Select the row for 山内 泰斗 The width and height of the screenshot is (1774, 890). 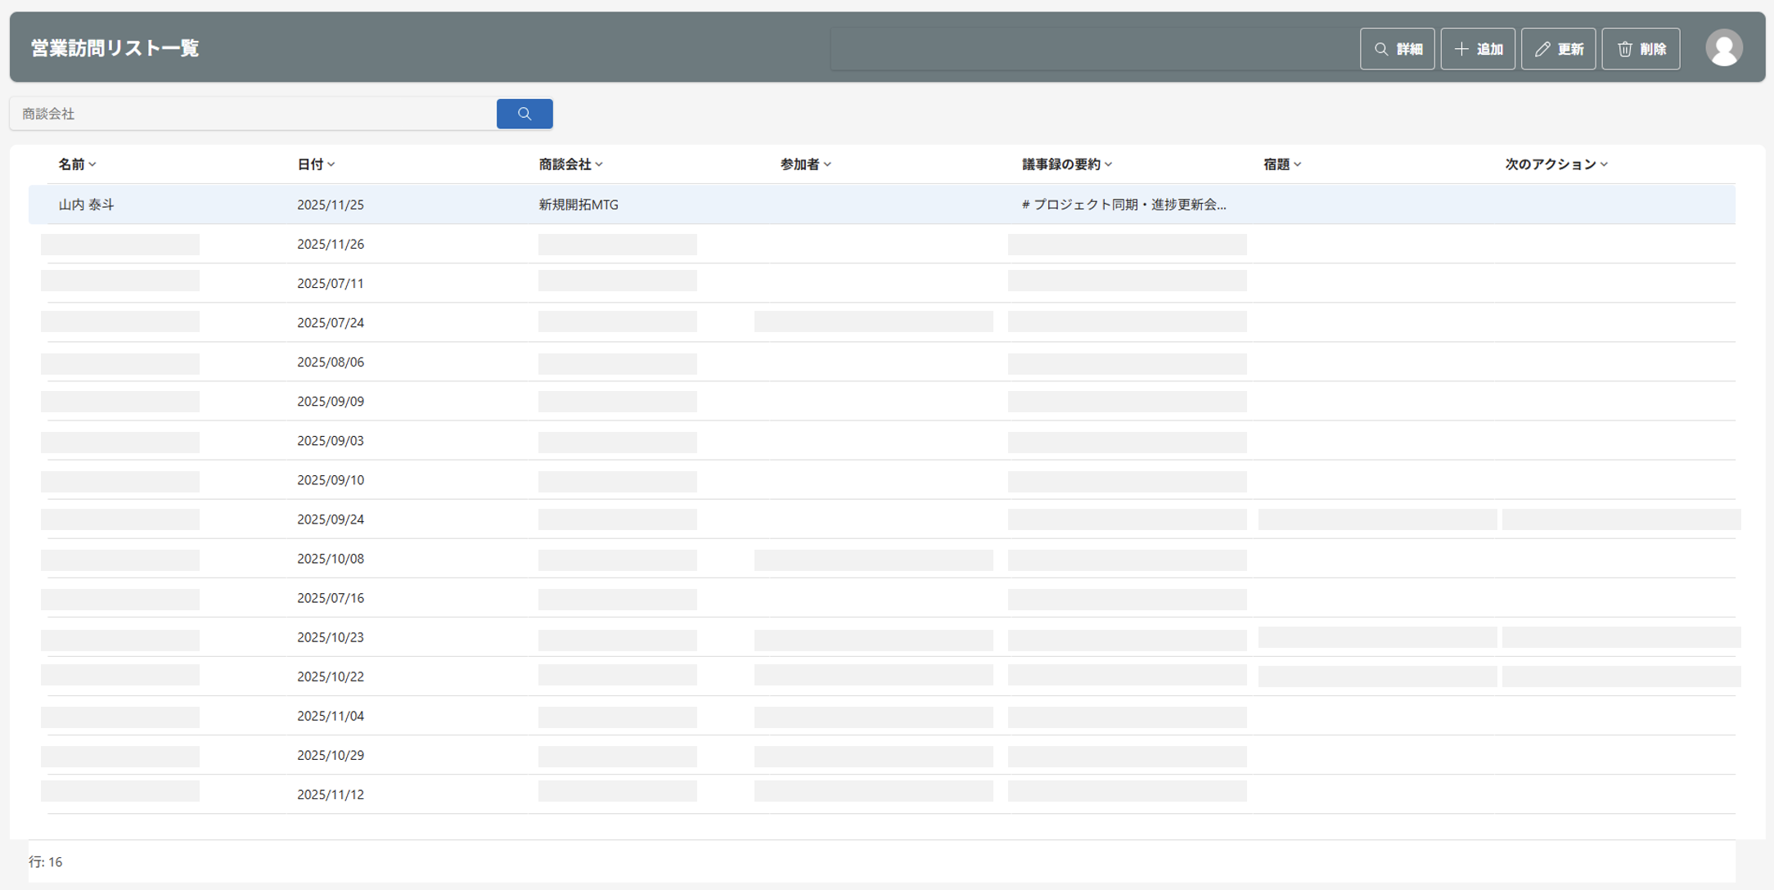point(86,205)
